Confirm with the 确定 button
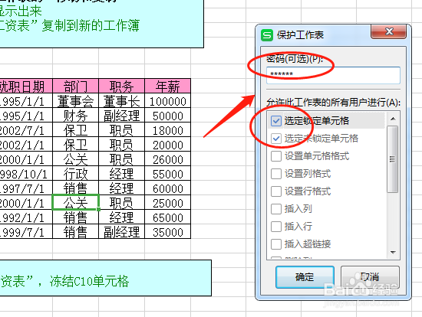Screen dimensions: 422x317 pos(305,277)
